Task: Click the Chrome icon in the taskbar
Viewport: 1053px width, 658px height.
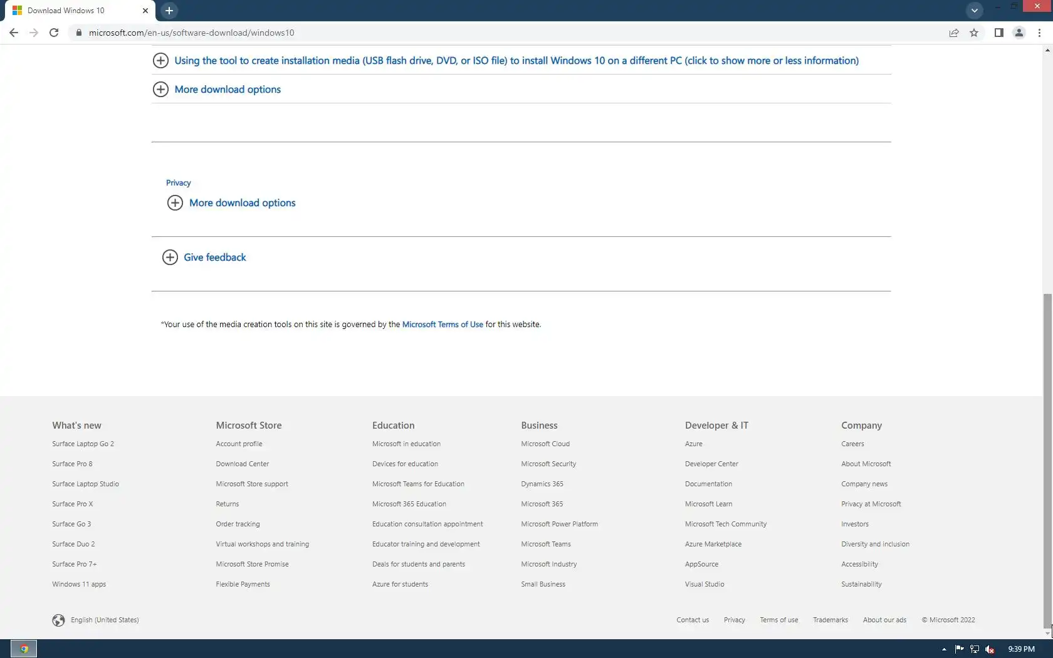Action: [x=24, y=649]
